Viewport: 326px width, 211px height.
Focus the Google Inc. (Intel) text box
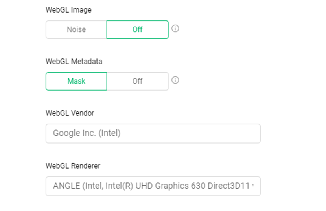[153, 133]
